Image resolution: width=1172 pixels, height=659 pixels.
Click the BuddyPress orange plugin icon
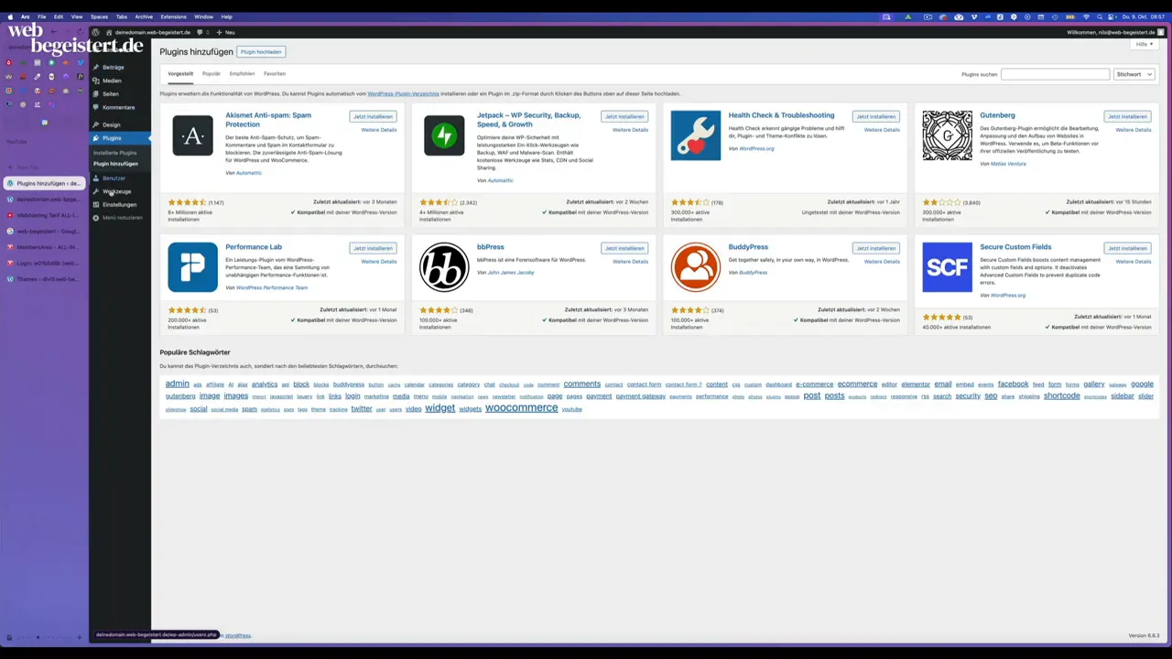[x=695, y=267]
